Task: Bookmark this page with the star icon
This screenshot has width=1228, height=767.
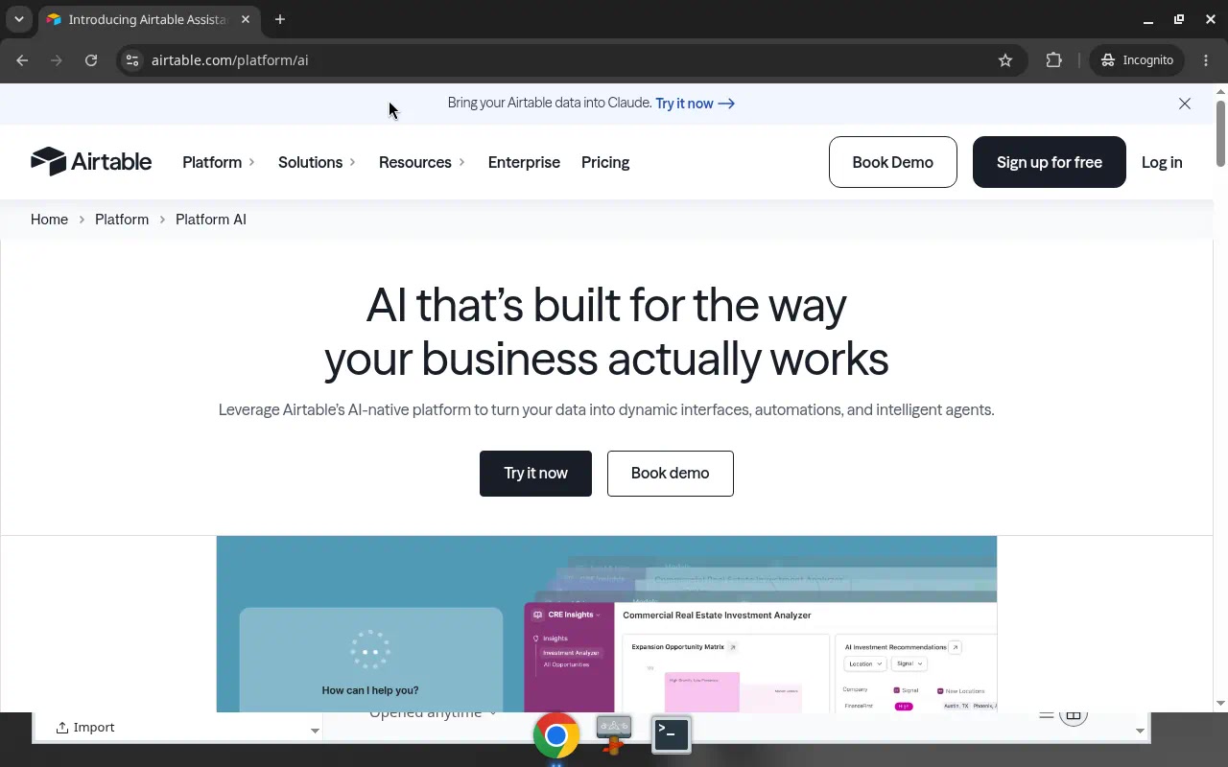Action: tap(1005, 60)
